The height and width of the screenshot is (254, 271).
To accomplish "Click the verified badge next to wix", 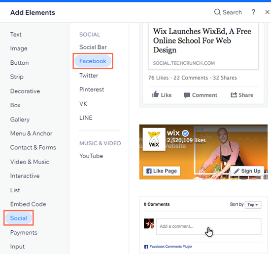I will tap(185, 133).
